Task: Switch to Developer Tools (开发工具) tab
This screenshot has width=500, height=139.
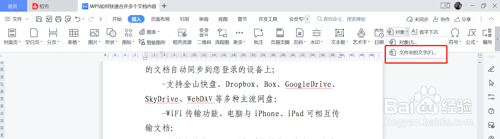Action: pos(268,19)
